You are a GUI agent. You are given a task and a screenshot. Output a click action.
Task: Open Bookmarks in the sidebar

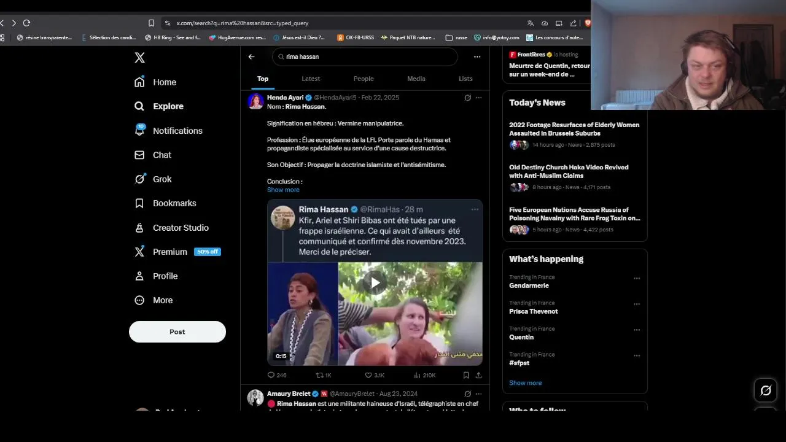pyautogui.click(x=165, y=203)
